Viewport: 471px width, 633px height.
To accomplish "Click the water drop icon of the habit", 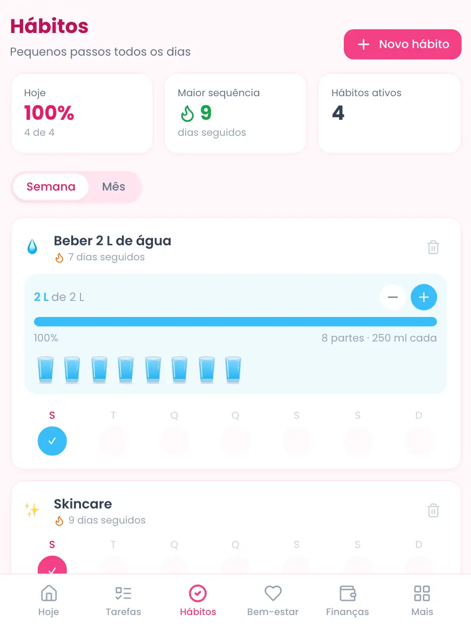I will pyautogui.click(x=32, y=247).
